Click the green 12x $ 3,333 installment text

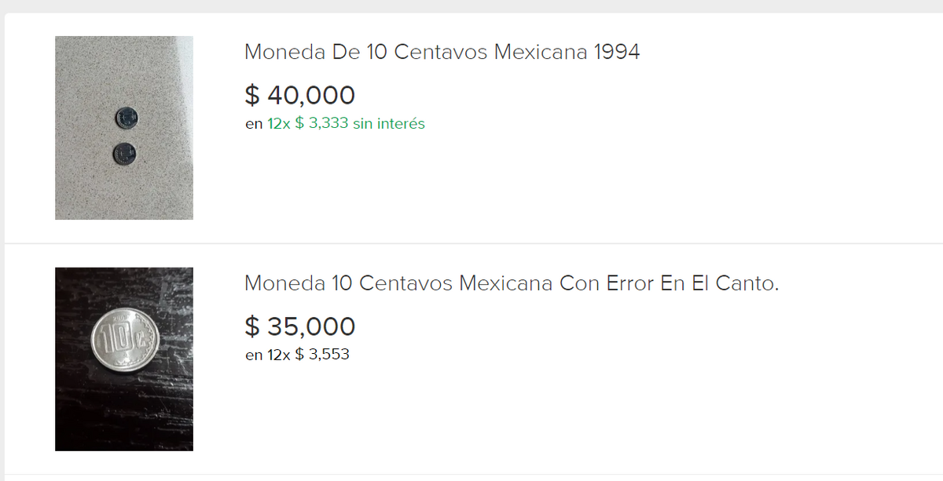tap(346, 123)
